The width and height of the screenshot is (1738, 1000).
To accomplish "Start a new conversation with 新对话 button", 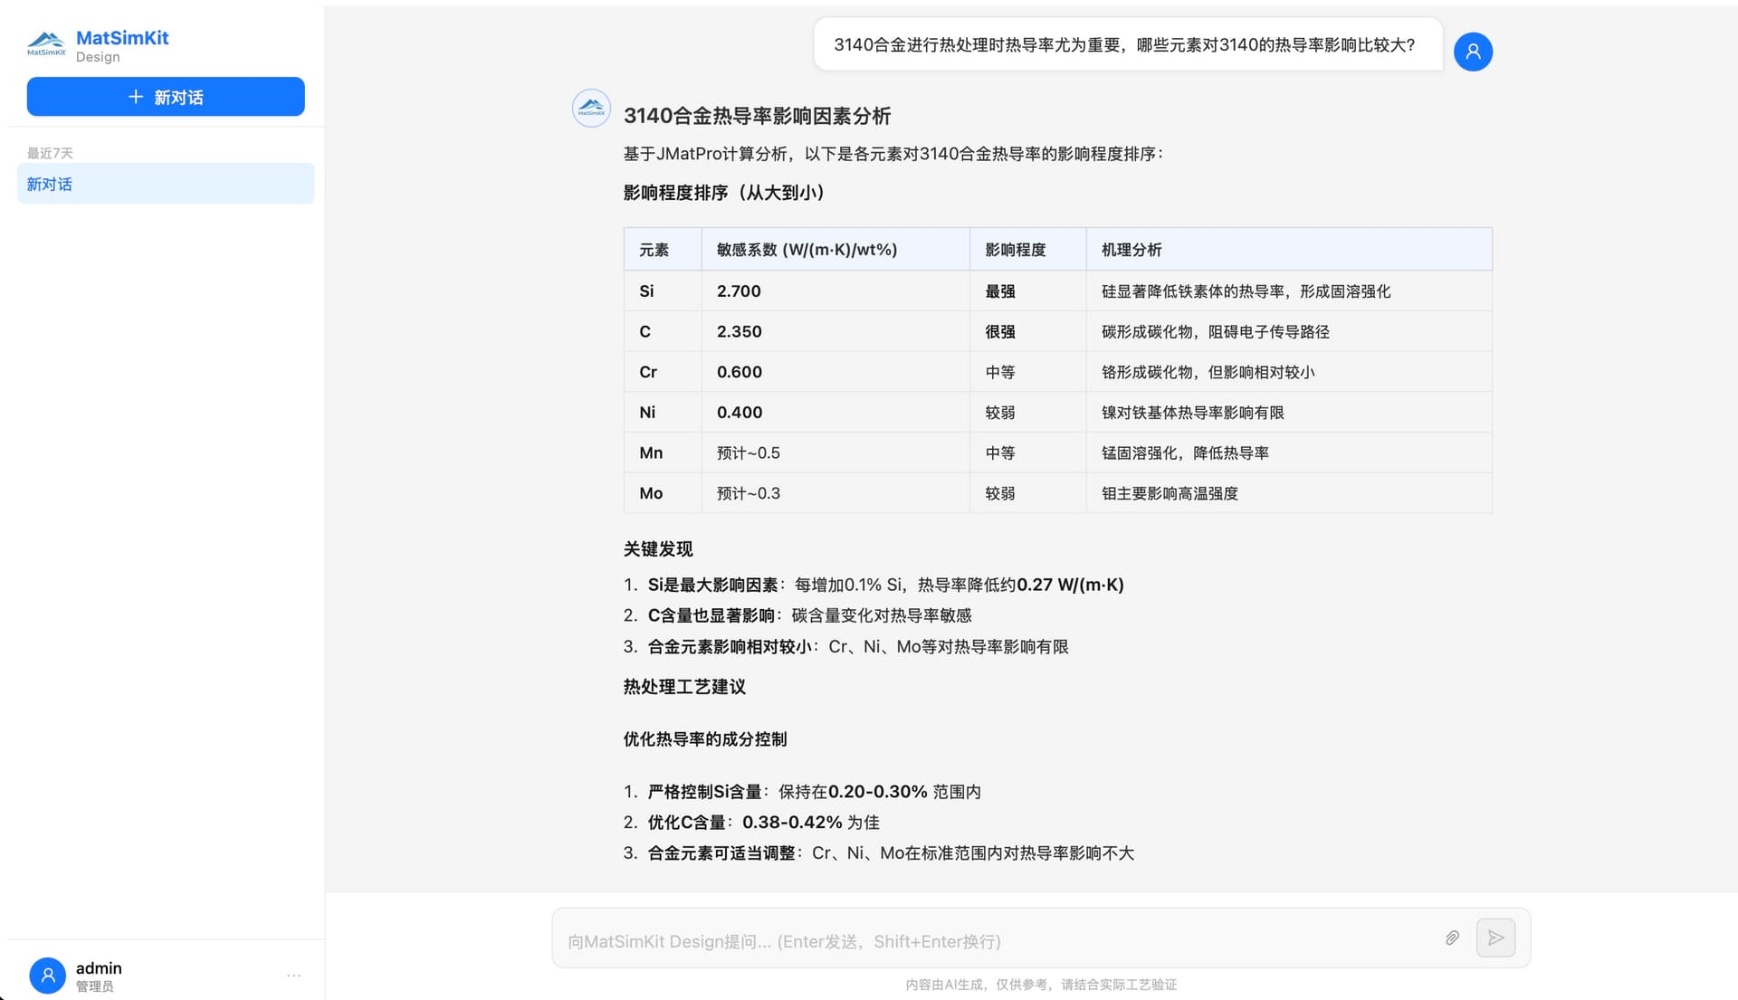I will point(166,96).
